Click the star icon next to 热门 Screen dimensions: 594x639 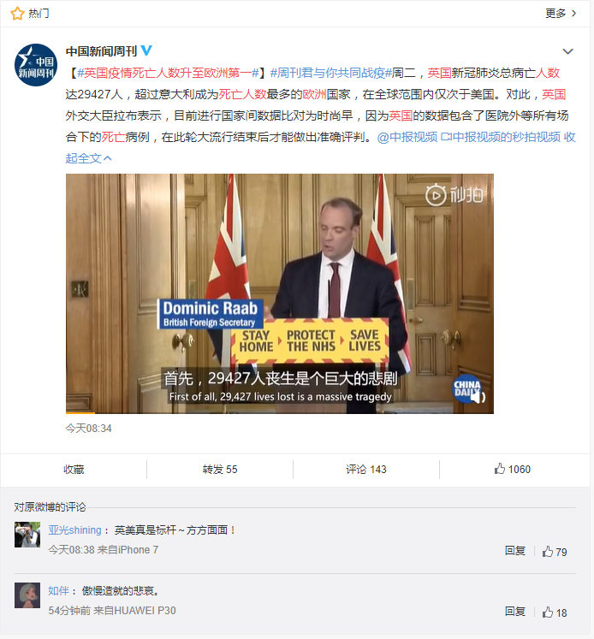(x=17, y=14)
